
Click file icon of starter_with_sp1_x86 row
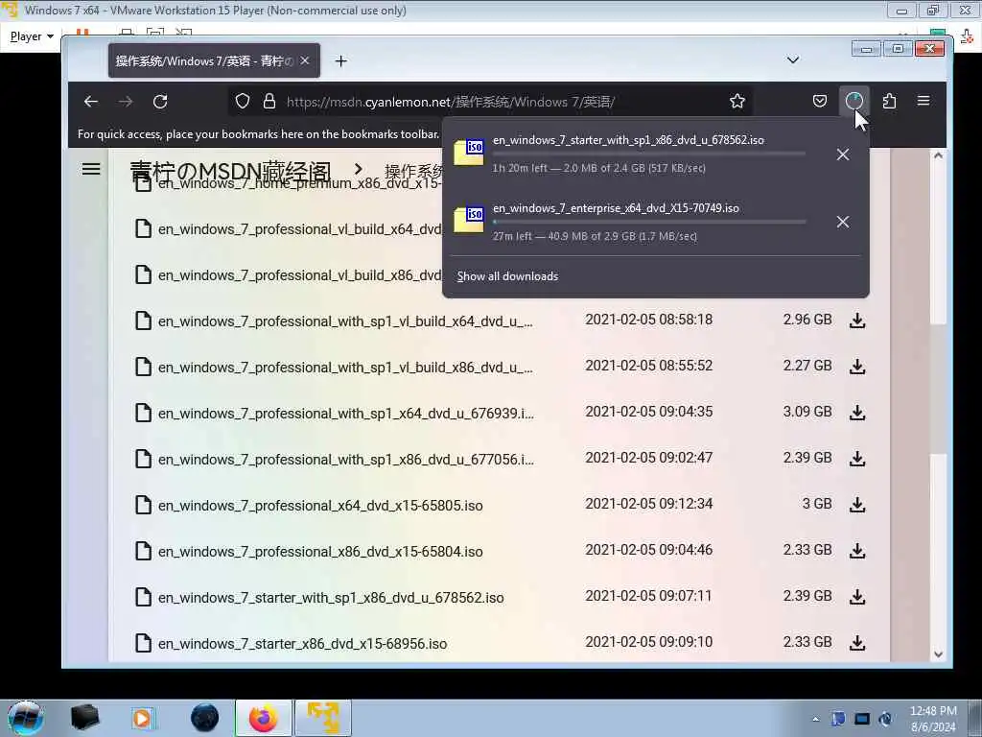144,597
